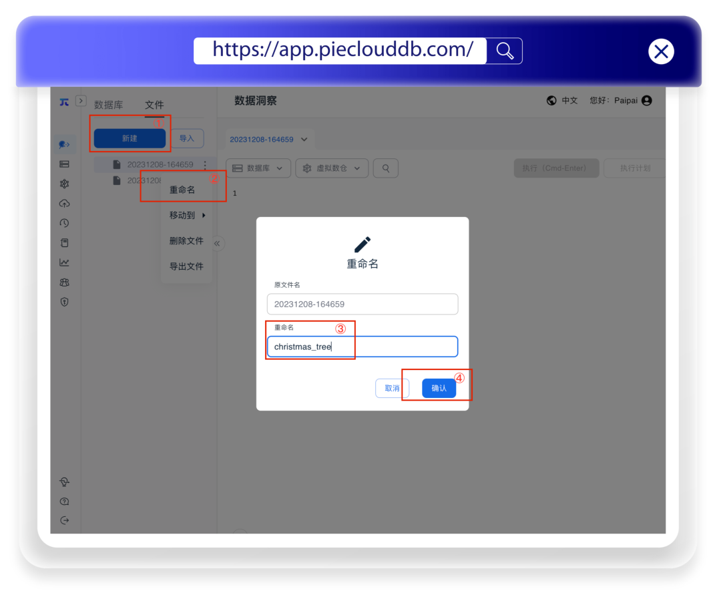Open the three-dot menu for 20231208-164659

click(205, 164)
